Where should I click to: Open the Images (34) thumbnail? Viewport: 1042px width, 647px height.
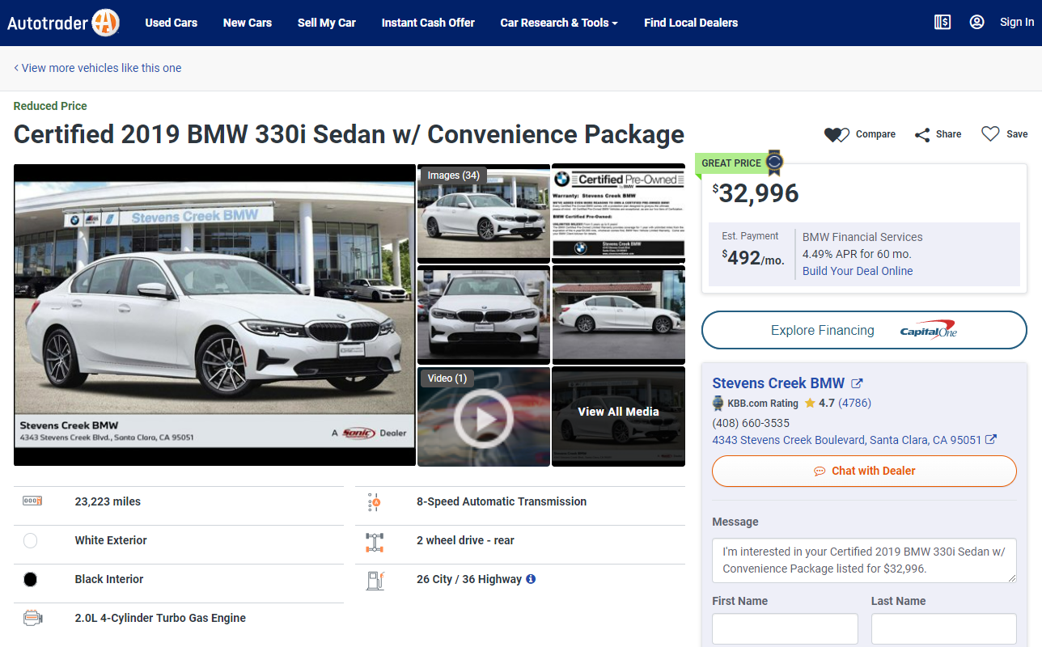pos(484,213)
